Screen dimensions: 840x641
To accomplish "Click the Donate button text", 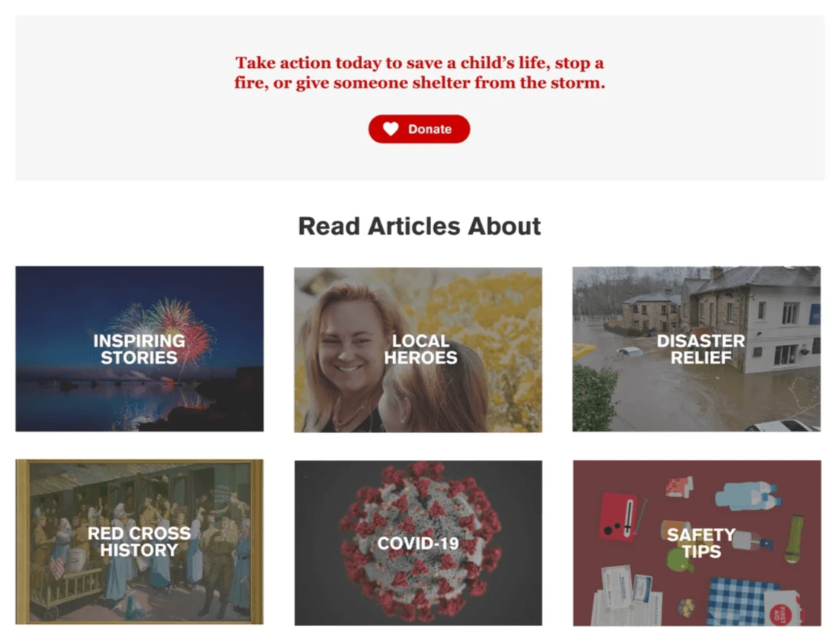I will tap(430, 129).
